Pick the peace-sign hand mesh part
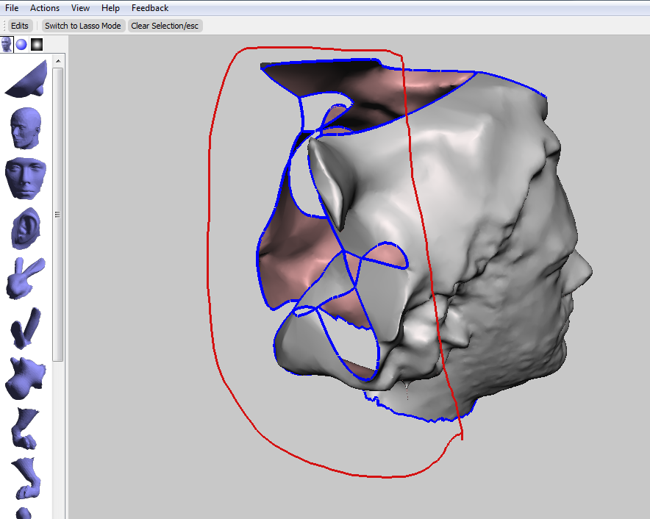Screen dimensions: 650x519 pyautogui.click(x=25, y=278)
